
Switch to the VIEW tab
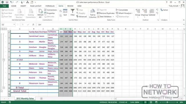79,6
